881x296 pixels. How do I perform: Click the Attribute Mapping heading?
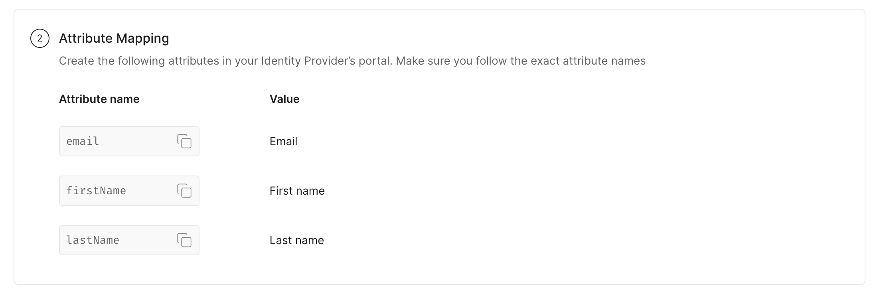coord(114,38)
